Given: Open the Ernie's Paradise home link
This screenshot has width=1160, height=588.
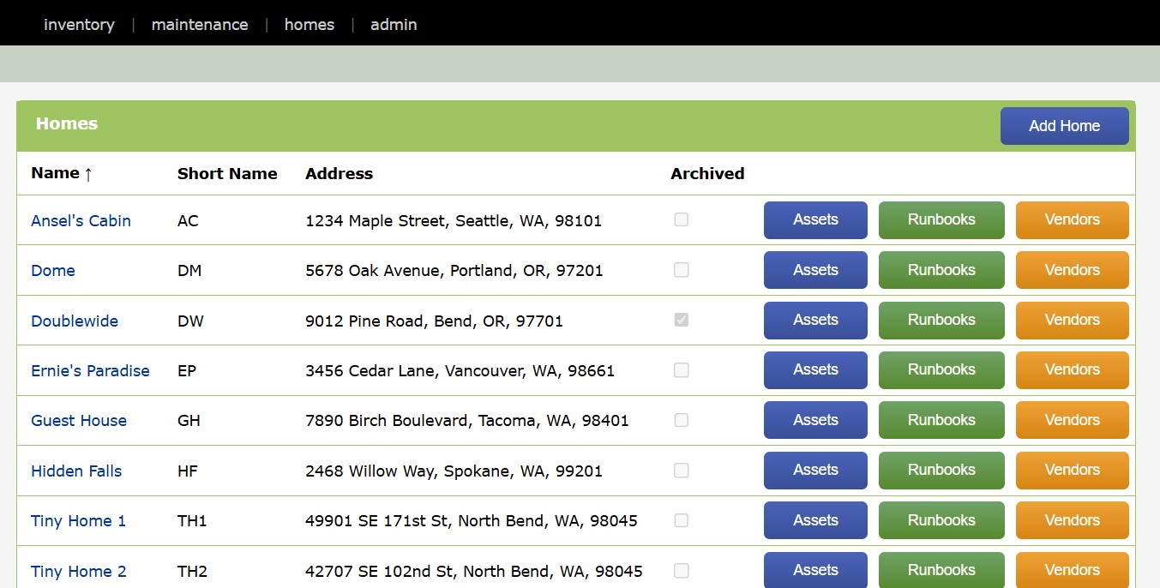Looking at the screenshot, I should coord(90,370).
